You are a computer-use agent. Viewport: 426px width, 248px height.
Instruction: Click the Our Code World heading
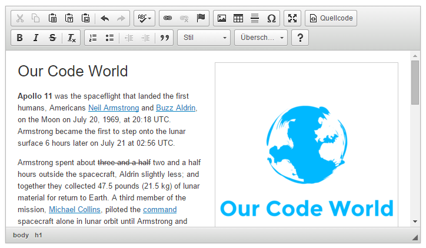[73, 71]
